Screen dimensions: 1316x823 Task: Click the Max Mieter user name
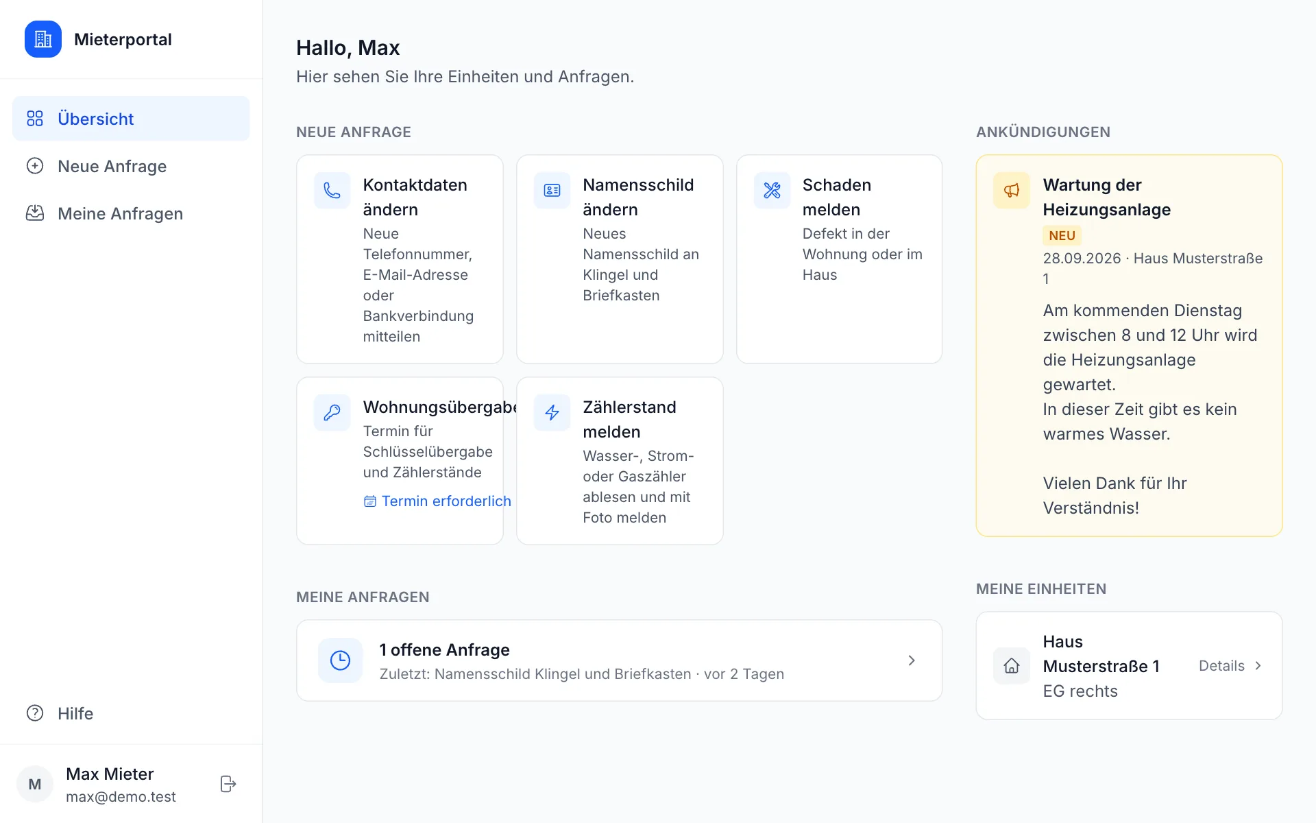click(110, 774)
